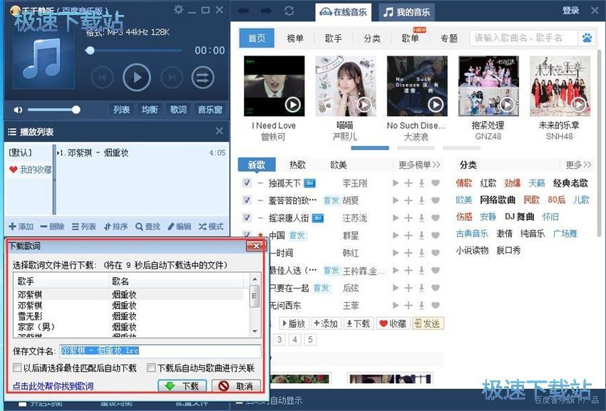Click the 发送 send button below the song list
The height and width of the screenshot is (411, 606).
coord(428,323)
